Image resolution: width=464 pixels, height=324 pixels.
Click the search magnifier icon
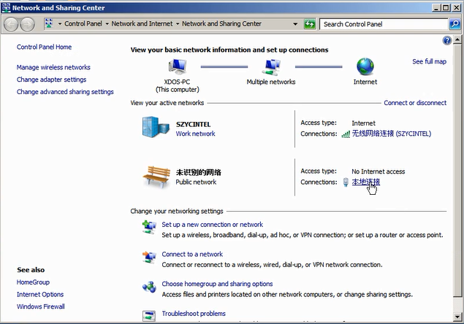coord(455,24)
